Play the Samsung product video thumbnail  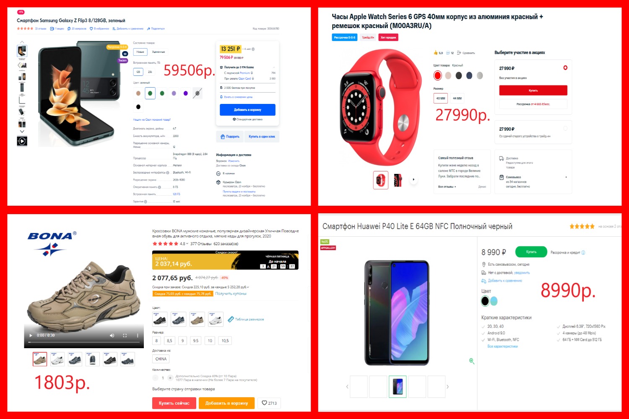point(22,141)
